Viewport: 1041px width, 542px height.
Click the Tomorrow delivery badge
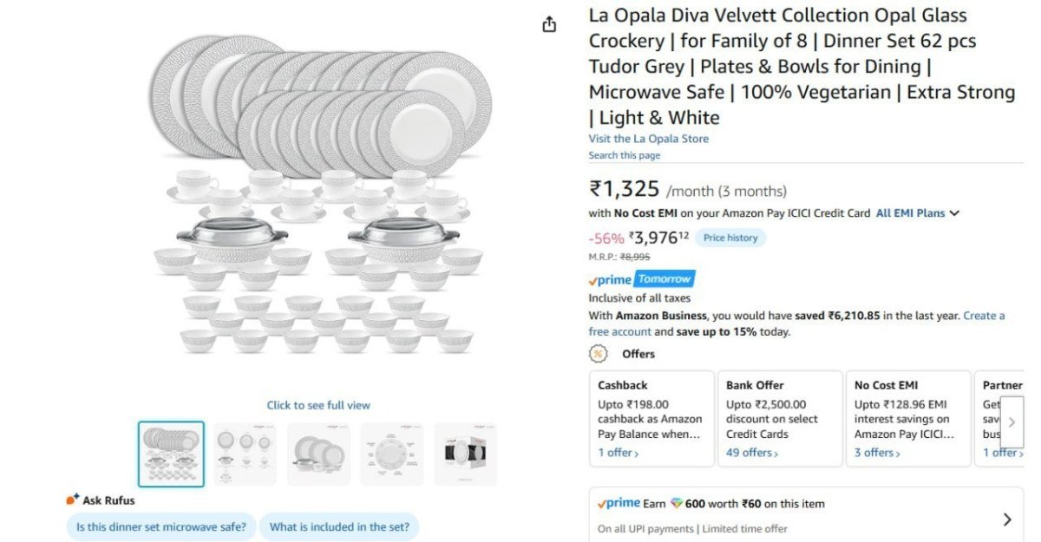click(x=666, y=279)
